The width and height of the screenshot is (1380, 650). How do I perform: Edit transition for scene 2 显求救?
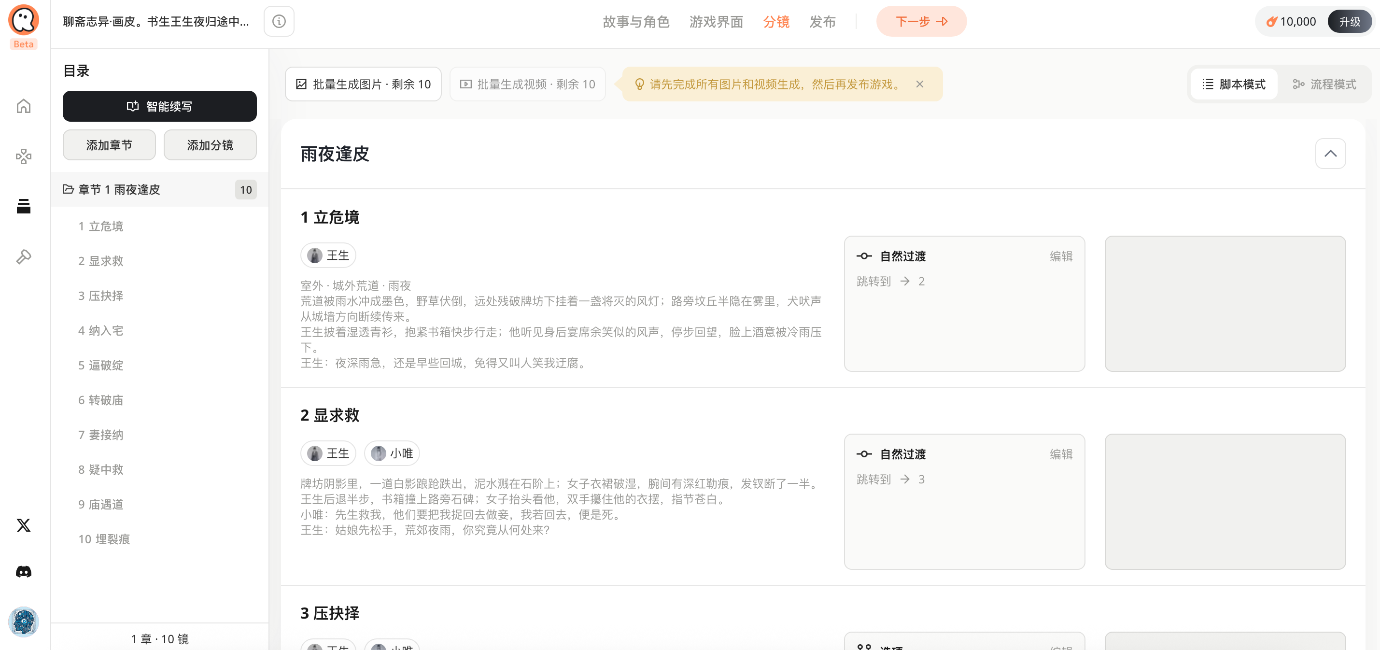(x=1061, y=454)
